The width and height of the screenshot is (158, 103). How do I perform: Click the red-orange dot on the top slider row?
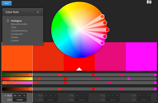[x=60, y=75]
